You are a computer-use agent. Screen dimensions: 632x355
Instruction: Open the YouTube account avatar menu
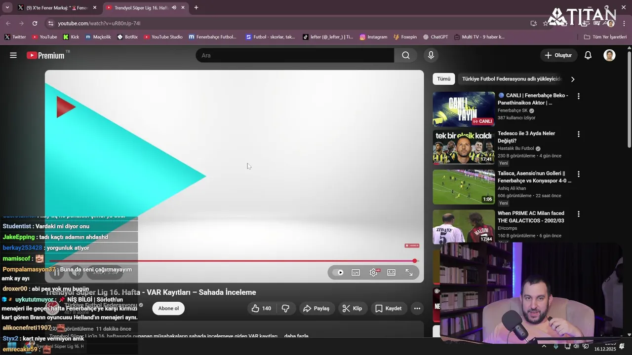[x=609, y=55]
